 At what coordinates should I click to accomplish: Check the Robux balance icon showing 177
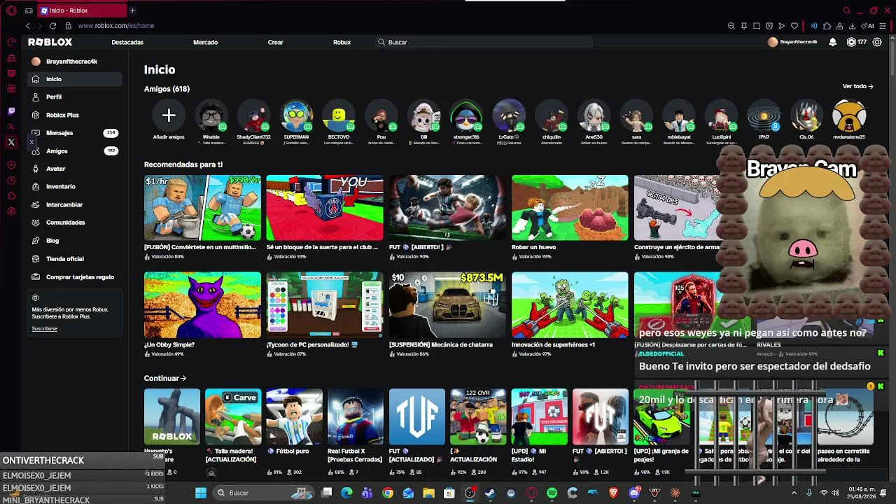point(851,42)
